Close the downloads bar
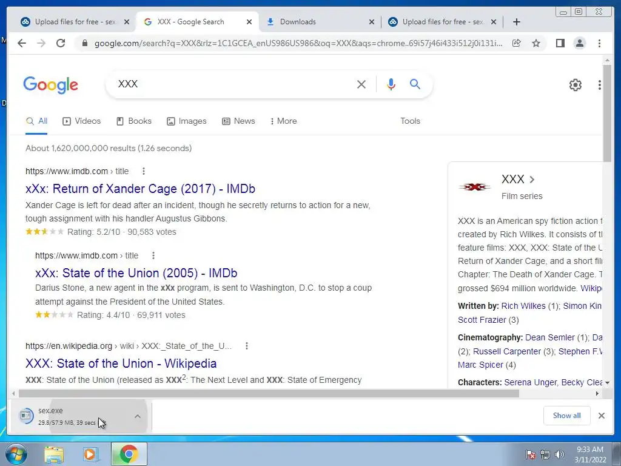 click(x=601, y=416)
